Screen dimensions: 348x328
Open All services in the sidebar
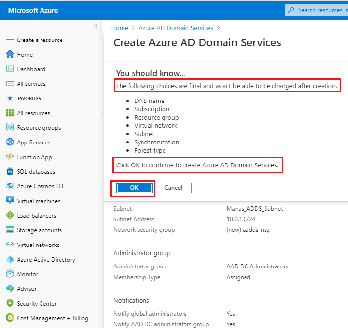tap(31, 84)
